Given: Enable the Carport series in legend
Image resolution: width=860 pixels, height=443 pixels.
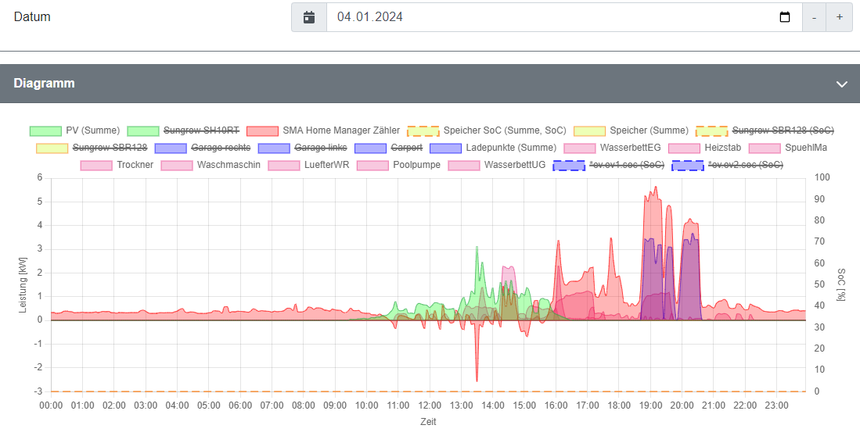Looking at the screenshot, I should pos(405,148).
